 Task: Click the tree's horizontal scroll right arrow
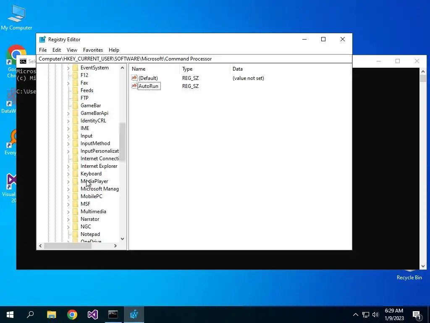coord(115,246)
